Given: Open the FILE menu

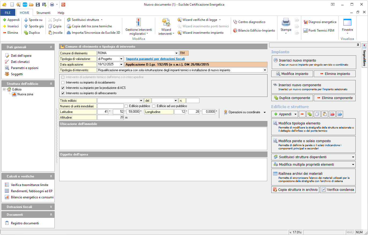Looking at the screenshot, I should coord(8,13).
